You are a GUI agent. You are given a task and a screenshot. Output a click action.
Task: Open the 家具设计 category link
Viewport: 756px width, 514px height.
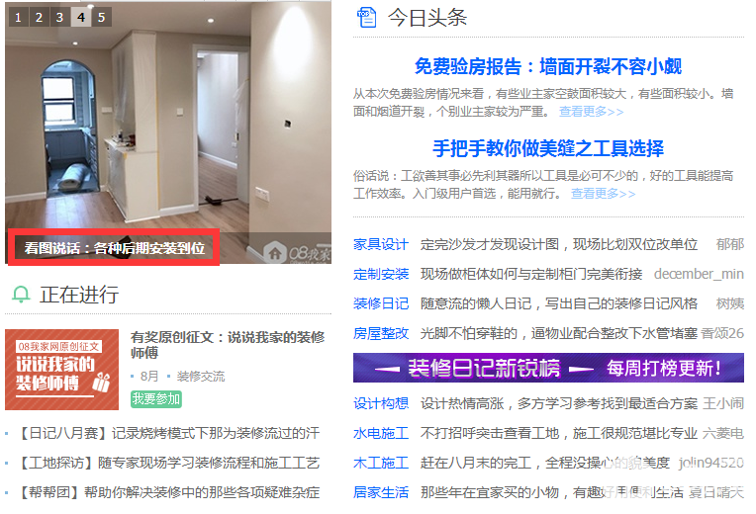point(381,244)
